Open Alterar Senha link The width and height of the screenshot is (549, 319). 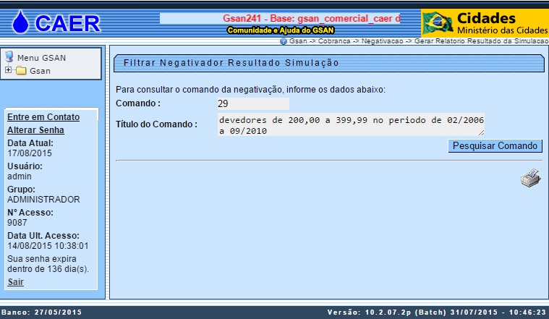click(35, 130)
